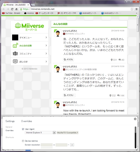
Task: Open the 昔、こどもだった人は post text
Action: coord(94,46)
